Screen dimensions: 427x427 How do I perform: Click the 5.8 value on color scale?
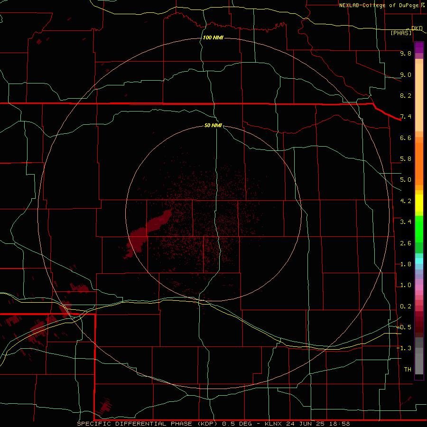406,159
